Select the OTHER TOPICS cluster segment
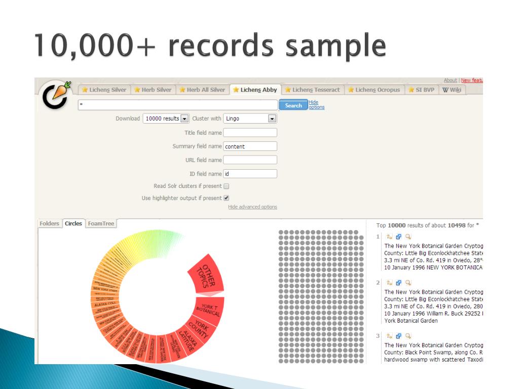The image size is (519, 389). (207, 275)
